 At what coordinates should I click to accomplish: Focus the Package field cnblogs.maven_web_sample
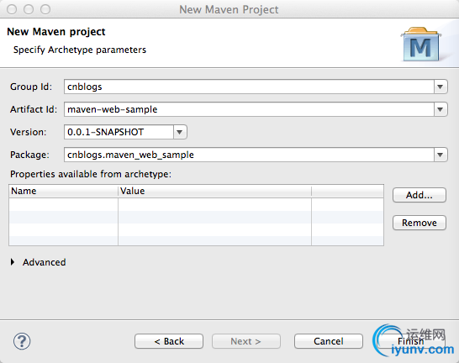tap(249, 155)
